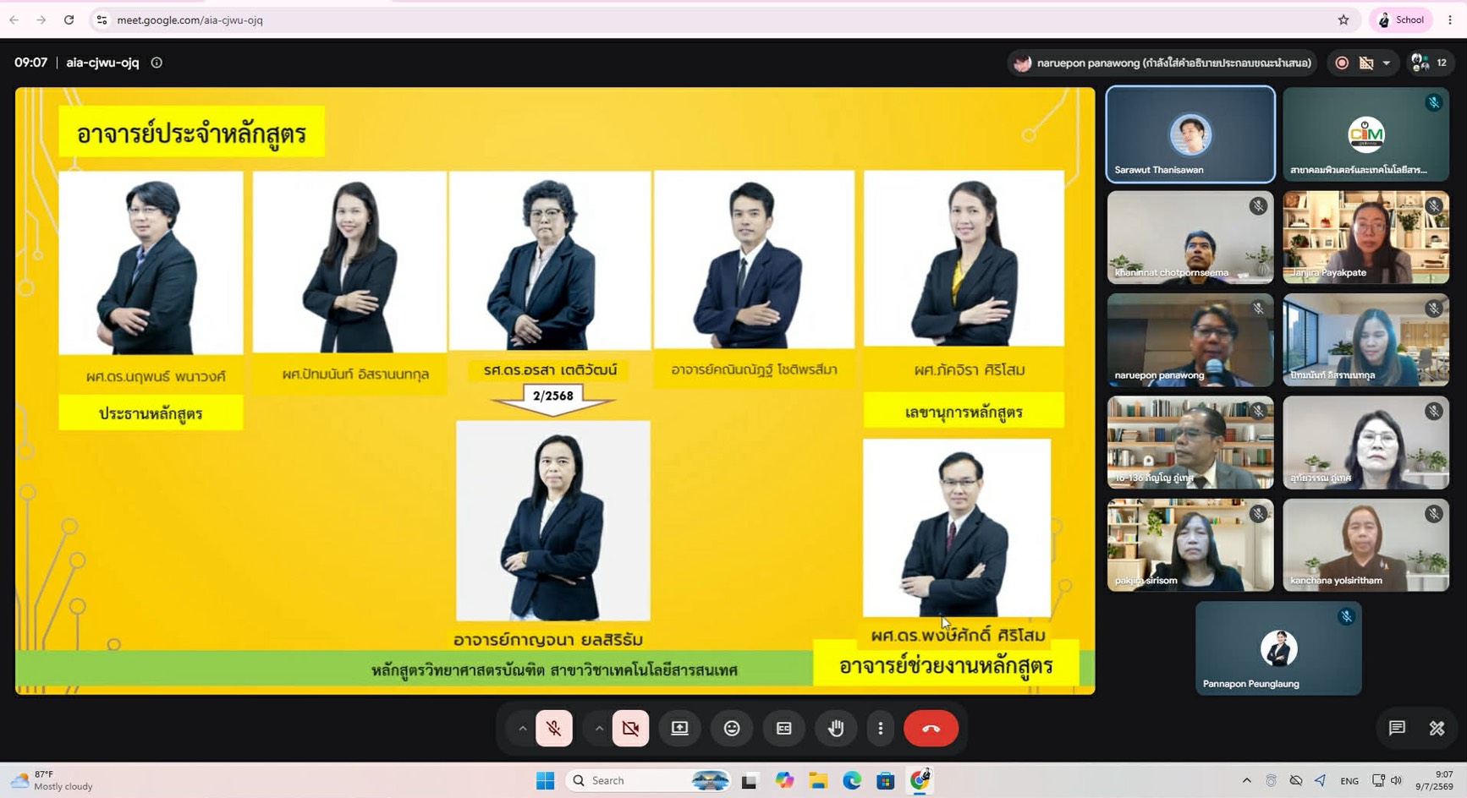Click the taskbar Search box
This screenshot has width=1467, height=798.
point(648,780)
